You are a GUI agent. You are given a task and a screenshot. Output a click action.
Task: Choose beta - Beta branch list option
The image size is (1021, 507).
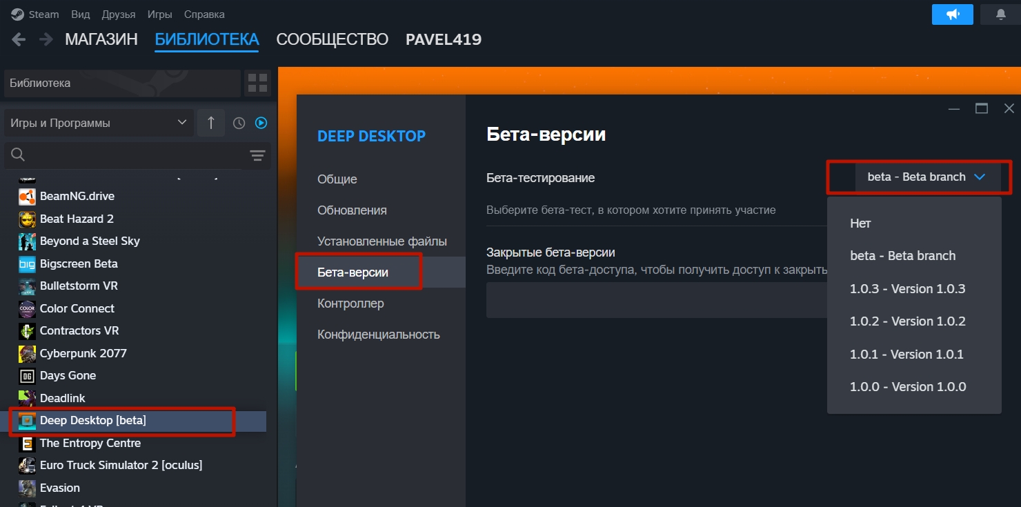coord(914,256)
